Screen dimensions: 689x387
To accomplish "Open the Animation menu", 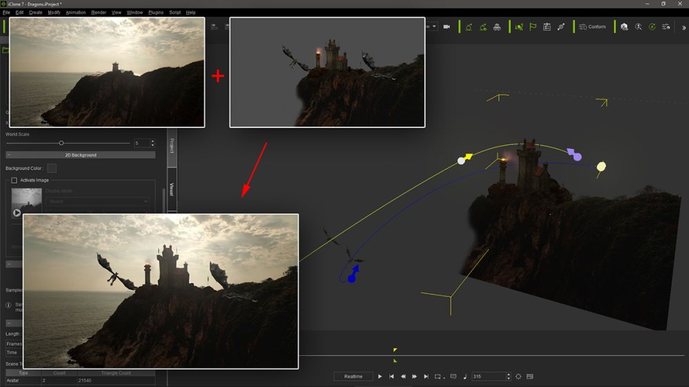I will (76, 12).
